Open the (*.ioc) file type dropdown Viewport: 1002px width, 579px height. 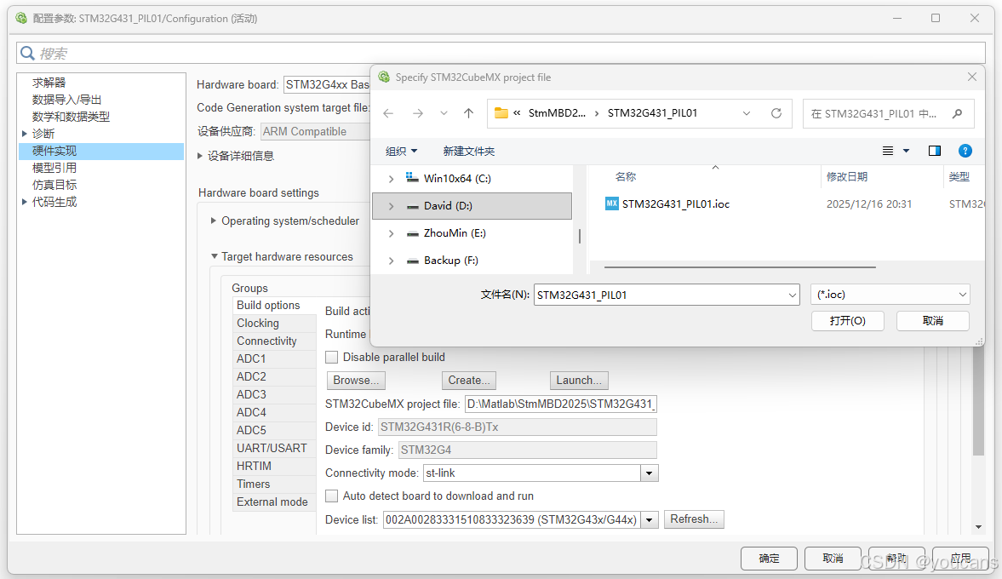pyautogui.click(x=890, y=295)
